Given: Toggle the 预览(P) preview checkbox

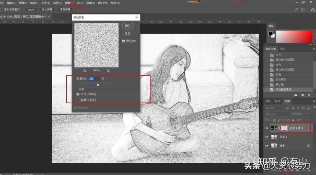Looking at the screenshot, I should click(x=124, y=41).
